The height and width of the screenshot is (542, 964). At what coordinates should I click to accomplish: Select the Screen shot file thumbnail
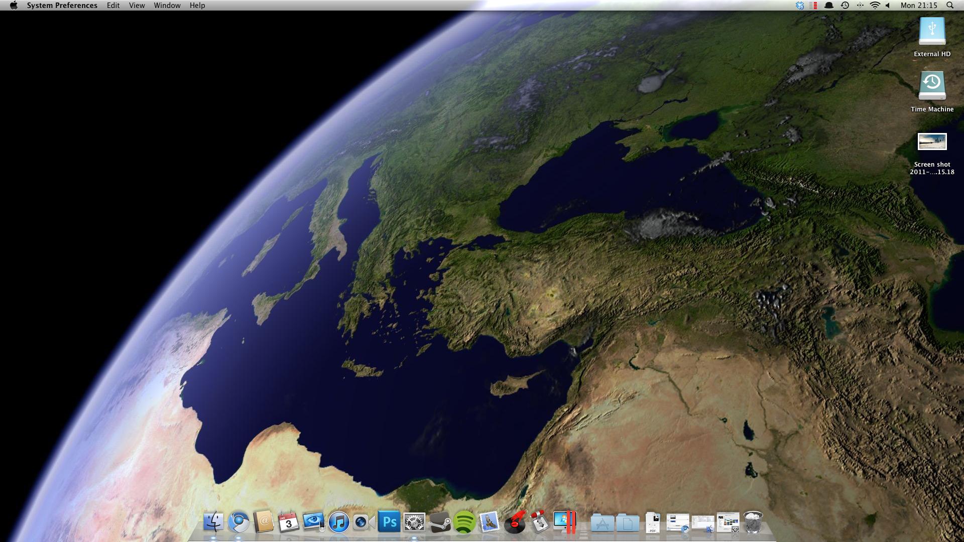(932, 142)
